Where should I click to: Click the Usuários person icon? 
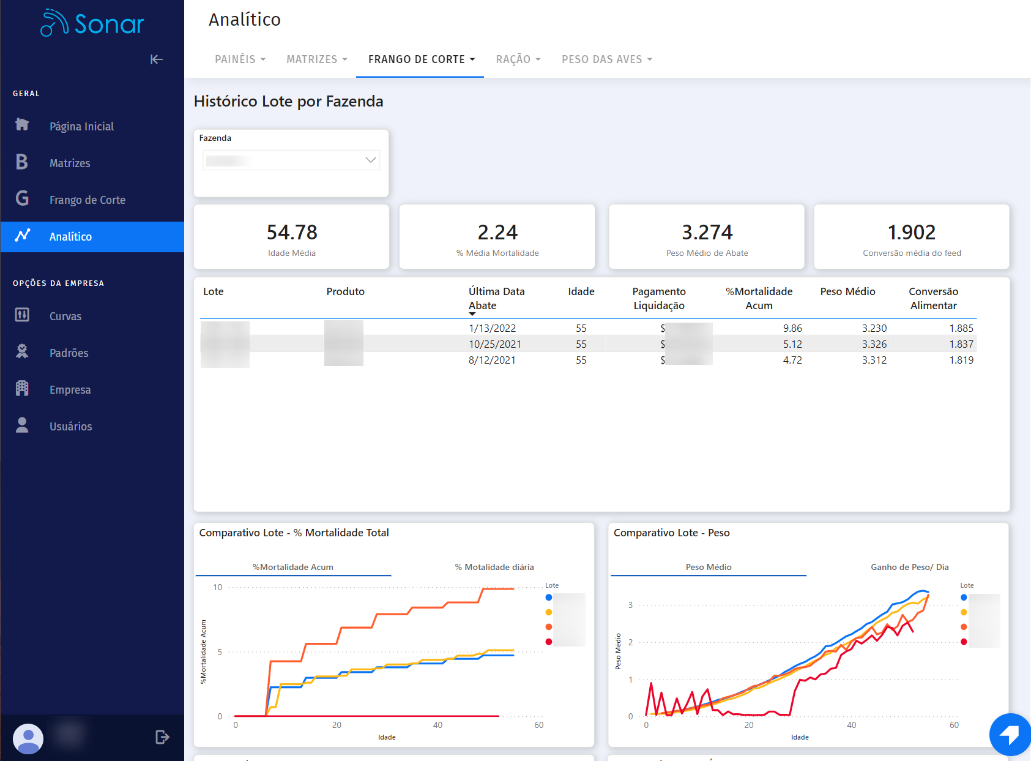tap(22, 425)
